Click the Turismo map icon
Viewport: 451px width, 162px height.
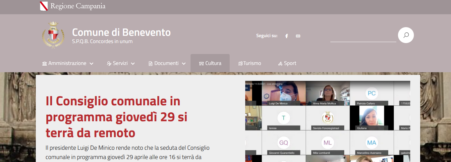[x=241, y=64]
